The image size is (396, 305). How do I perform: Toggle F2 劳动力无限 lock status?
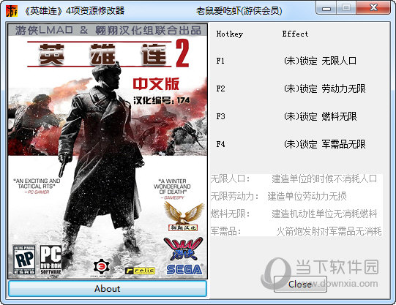coord(324,89)
